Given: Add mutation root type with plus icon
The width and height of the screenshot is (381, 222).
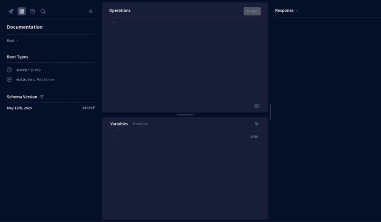Looking at the screenshot, I should 9,79.
